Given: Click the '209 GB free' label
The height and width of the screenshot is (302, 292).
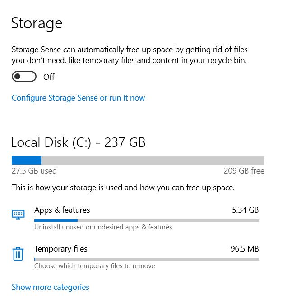Looking at the screenshot, I should (x=244, y=171).
